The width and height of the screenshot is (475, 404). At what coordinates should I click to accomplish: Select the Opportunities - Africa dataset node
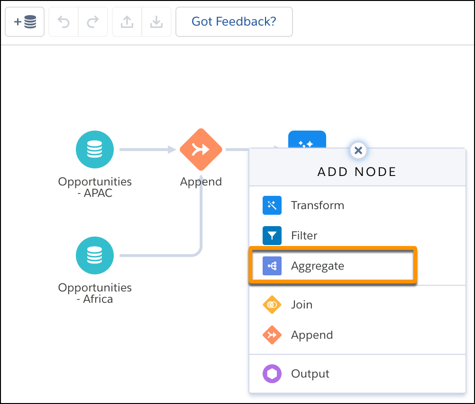95,255
